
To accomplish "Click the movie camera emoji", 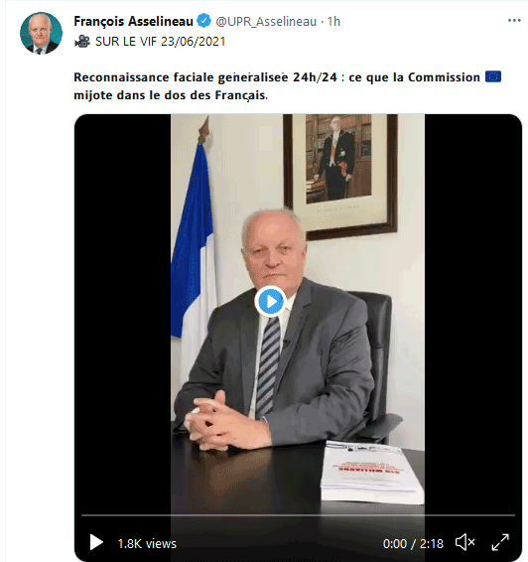I will 82,42.
